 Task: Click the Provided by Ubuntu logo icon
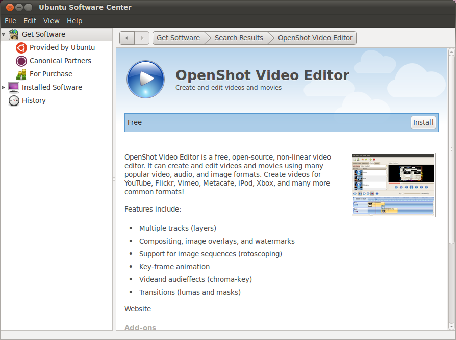(x=21, y=48)
